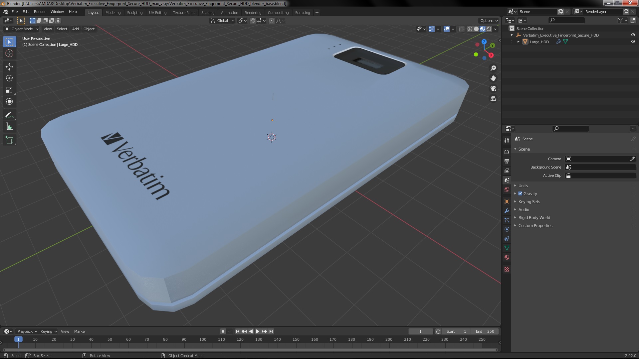
Task: Switch to rendered viewport shading
Action: click(x=489, y=29)
